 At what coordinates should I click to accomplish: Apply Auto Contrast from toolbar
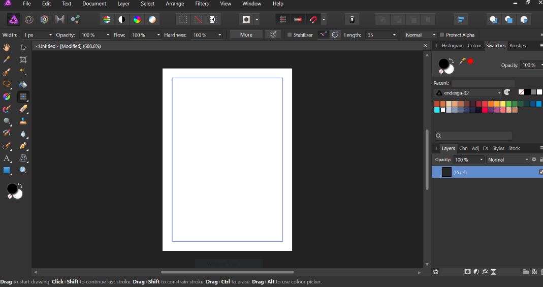122,19
